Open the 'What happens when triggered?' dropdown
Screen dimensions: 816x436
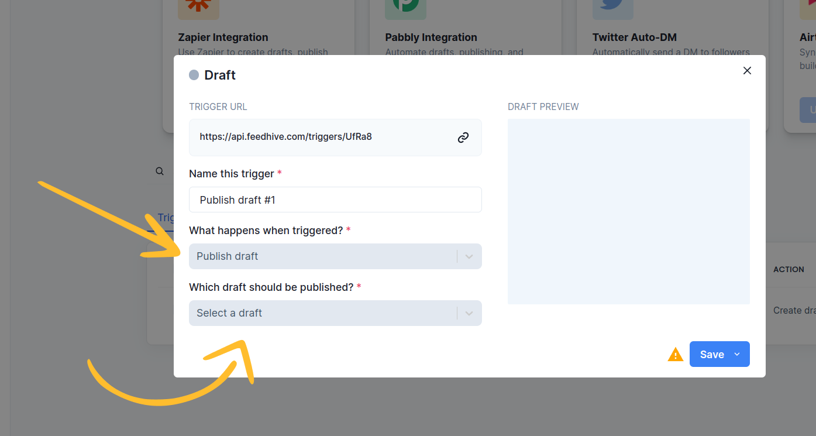tap(335, 256)
